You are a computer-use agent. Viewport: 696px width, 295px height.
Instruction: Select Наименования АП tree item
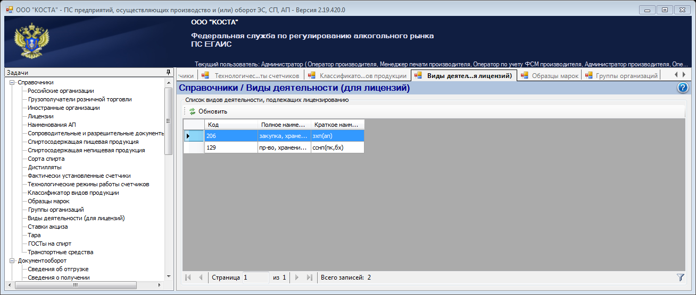(x=51, y=125)
